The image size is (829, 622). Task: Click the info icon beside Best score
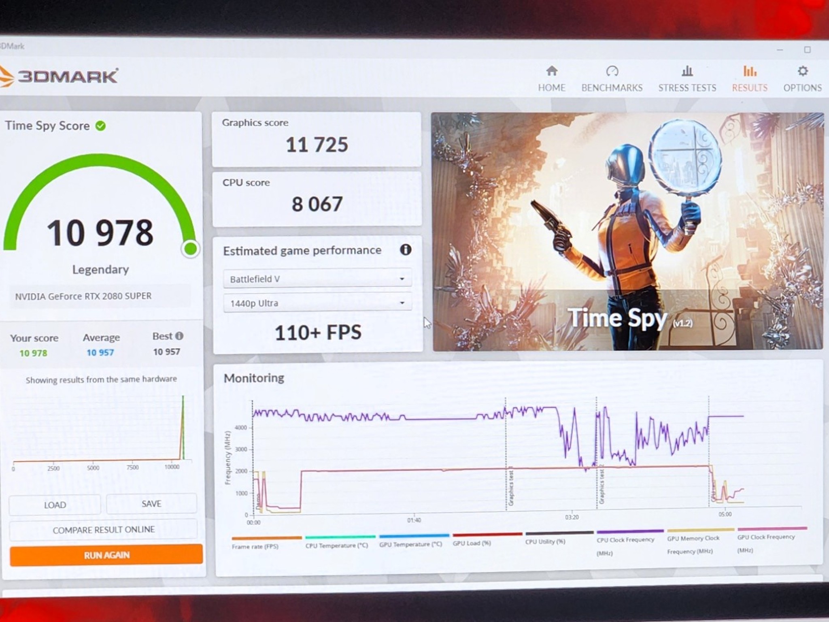pyautogui.click(x=179, y=336)
